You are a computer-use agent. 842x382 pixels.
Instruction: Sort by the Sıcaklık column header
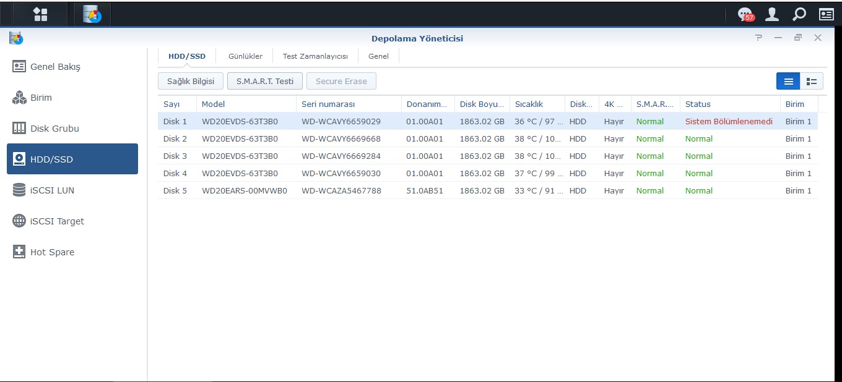[529, 104]
